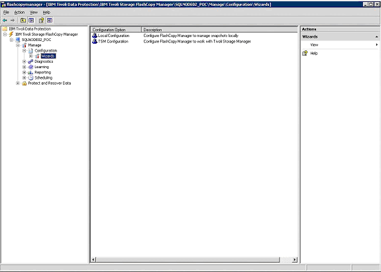This screenshot has height=272, width=381.
Task: Click the Back arrow toolbar icon
Action: (5, 21)
